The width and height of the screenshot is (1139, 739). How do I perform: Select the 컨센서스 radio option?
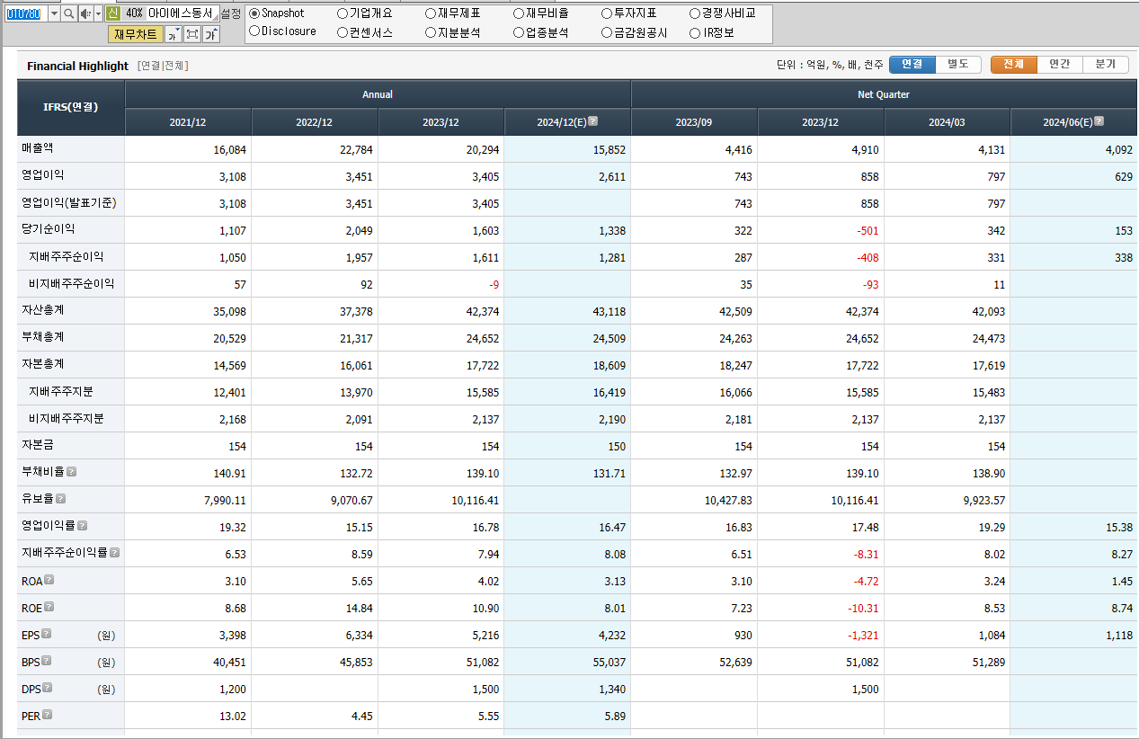tap(343, 32)
